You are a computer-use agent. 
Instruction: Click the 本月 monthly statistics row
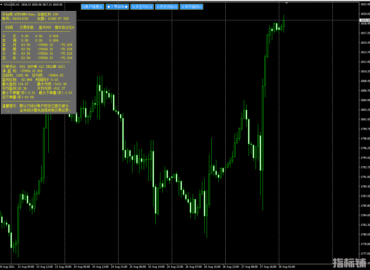click(37, 45)
